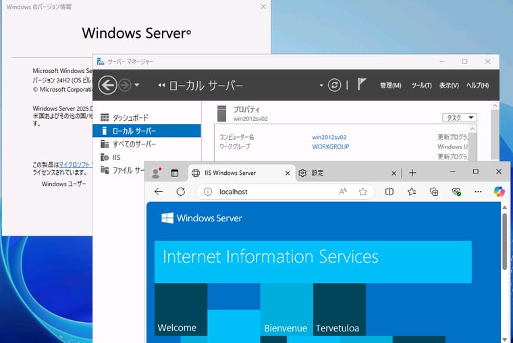Close the Windows のバージョン情報 dialog

point(263,7)
